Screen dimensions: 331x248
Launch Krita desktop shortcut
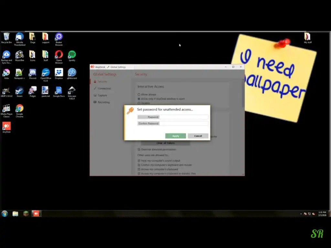pos(6,74)
